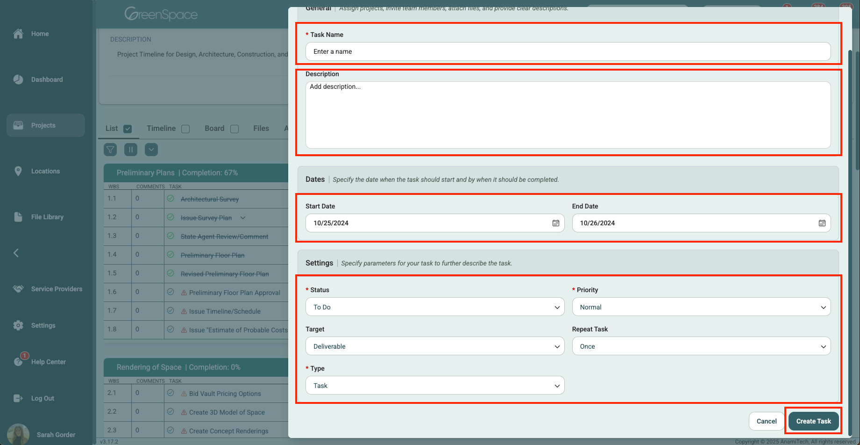This screenshot has height=445, width=860.
Task: Open the Start Date calendar picker icon
Action: pyautogui.click(x=555, y=223)
